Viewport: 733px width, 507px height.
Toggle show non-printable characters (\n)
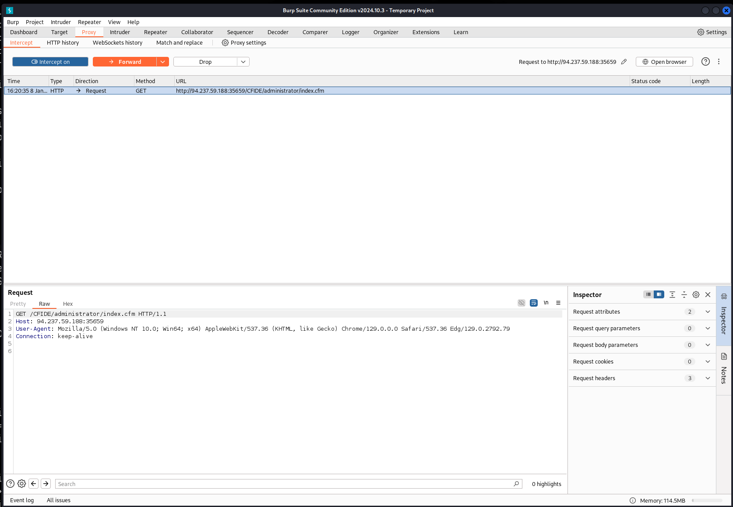click(546, 303)
